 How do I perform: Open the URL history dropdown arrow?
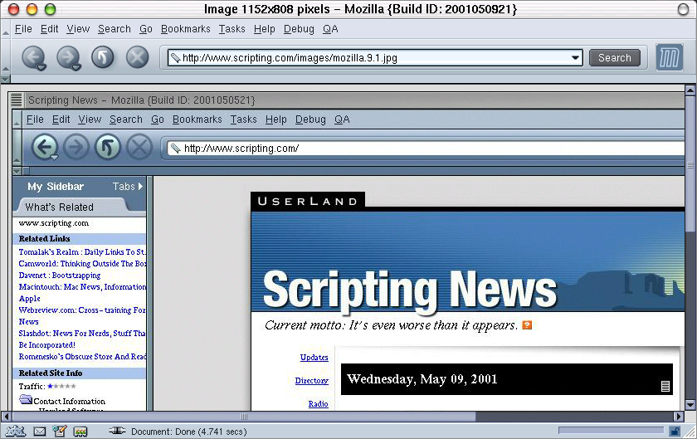coord(575,58)
